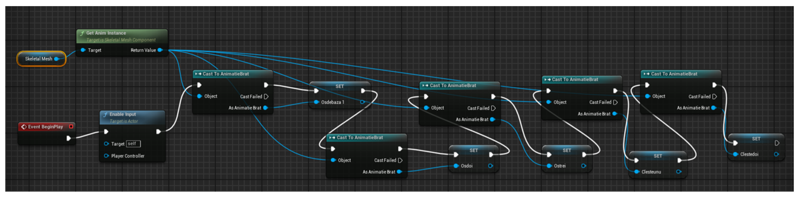This screenshot has width=799, height=197.
Task: Click the Ostrei variable input pin
Action: point(549,166)
